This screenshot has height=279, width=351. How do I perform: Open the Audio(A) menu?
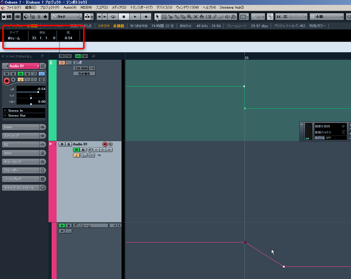[x=70, y=7]
